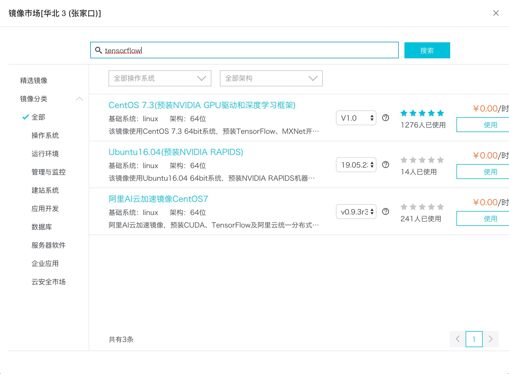Click the Ubuntu16.04 gray star rating
Image resolution: width=509 pixels, height=374 pixels.
click(x=422, y=160)
